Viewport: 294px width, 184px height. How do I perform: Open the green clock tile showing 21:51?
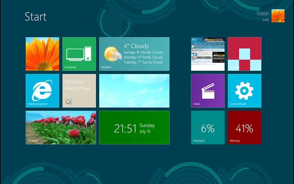click(134, 127)
